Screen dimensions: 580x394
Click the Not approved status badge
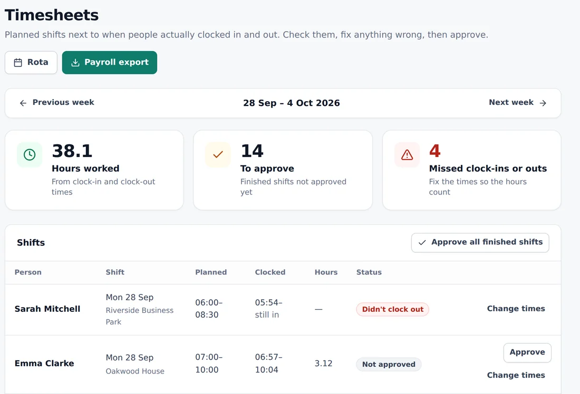pos(389,365)
